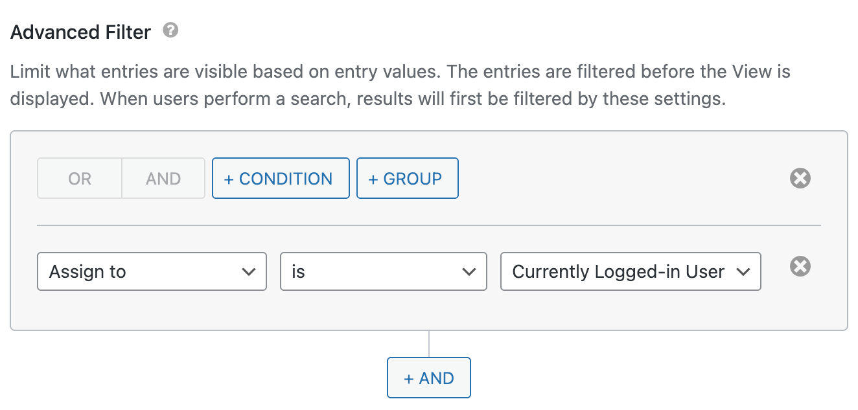Image resolution: width=858 pixels, height=410 pixels.
Task: Click the + AND button below the group
Action: click(428, 378)
